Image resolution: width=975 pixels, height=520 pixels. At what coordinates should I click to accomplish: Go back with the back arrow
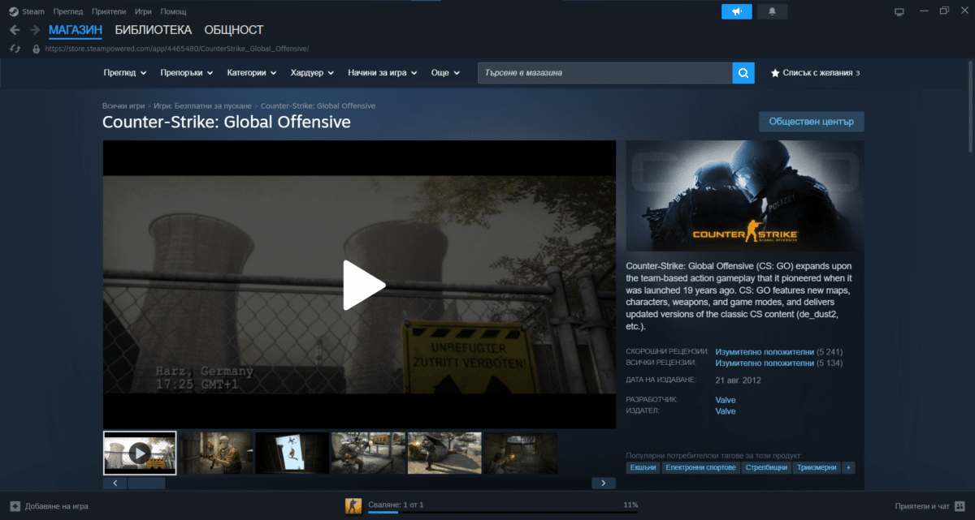click(15, 30)
